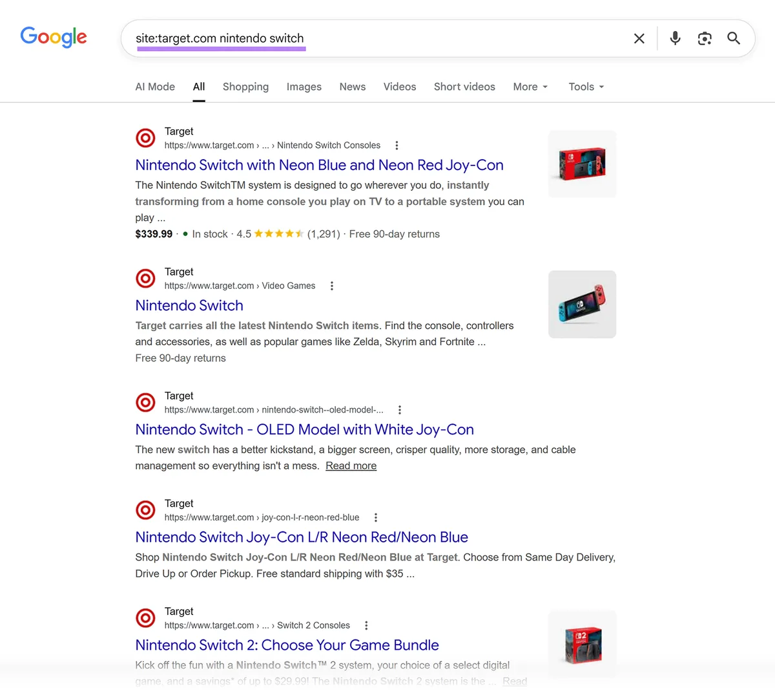Viewport: 775px width, 695px height.
Task: Open Nintendo Switch with Neon Blue and Neon Red Joy-Con
Action: point(319,166)
